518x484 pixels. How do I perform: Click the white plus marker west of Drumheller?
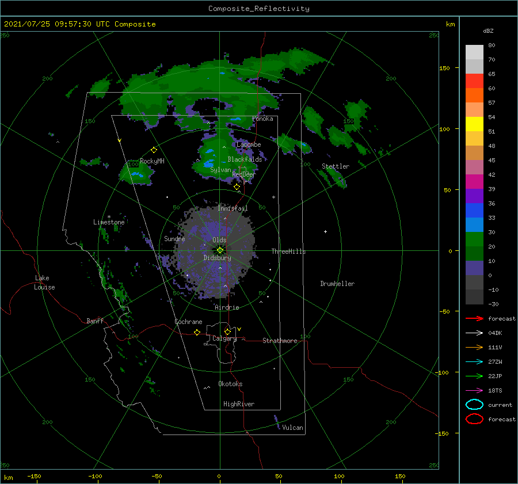pyautogui.click(x=325, y=231)
